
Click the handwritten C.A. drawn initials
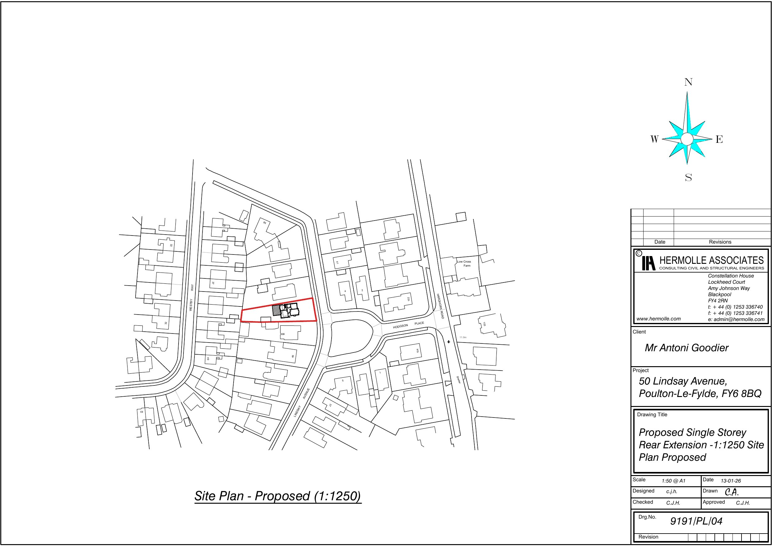click(731, 492)
